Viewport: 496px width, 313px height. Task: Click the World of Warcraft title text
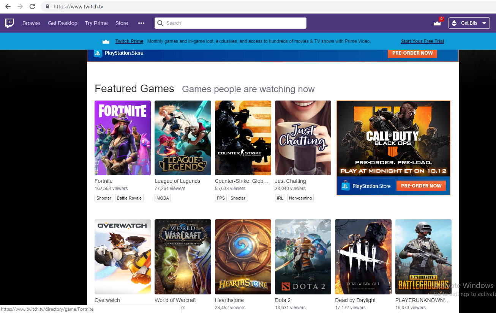point(175,300)
